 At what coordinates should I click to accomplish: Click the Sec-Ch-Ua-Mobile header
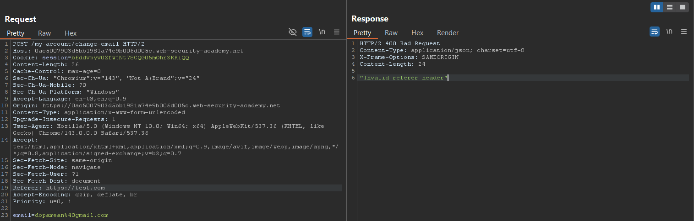tap(49, 85)
